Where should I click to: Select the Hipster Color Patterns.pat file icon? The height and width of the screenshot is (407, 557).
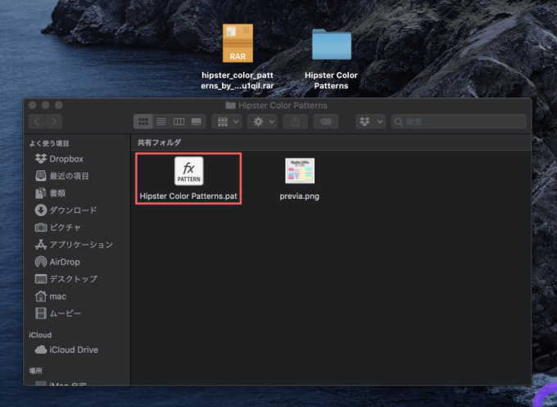pos(189,171)
